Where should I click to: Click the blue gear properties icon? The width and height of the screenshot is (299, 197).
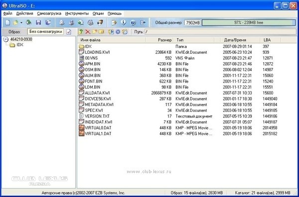[118, 32]
